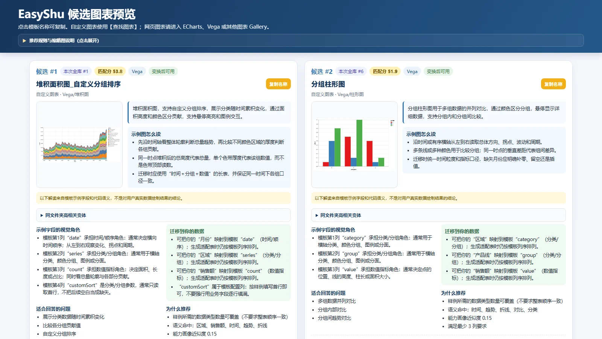The image size is (602, 339).
Task: Click 变换后可用 tag on candidate #2
Action: click(438, 71)
